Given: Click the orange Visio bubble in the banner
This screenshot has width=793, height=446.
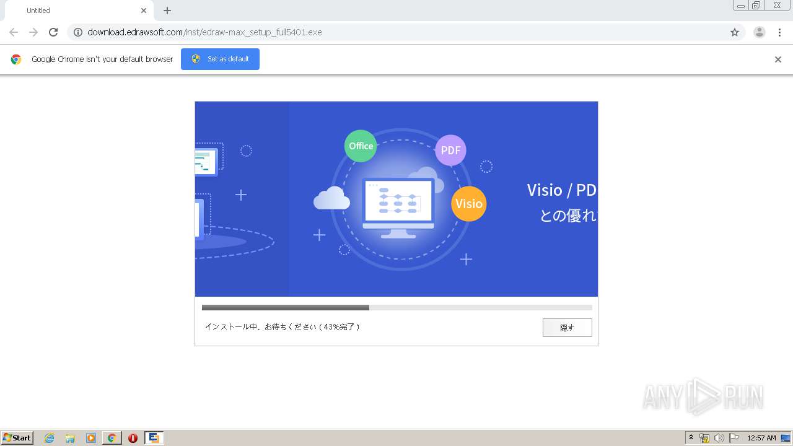Looking at the screenshot, I should coord(468,204).
